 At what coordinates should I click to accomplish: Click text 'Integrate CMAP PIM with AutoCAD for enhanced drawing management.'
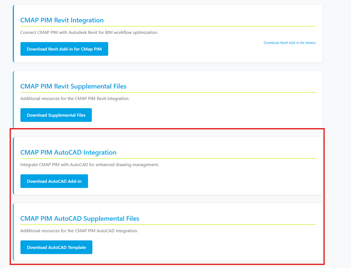pyautogui.click(x=90, y=165)
